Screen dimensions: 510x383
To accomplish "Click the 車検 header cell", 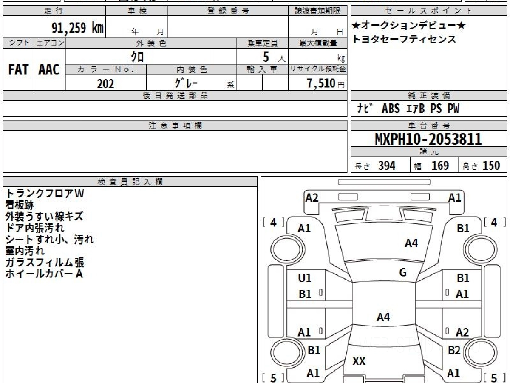I will (137, 11).
